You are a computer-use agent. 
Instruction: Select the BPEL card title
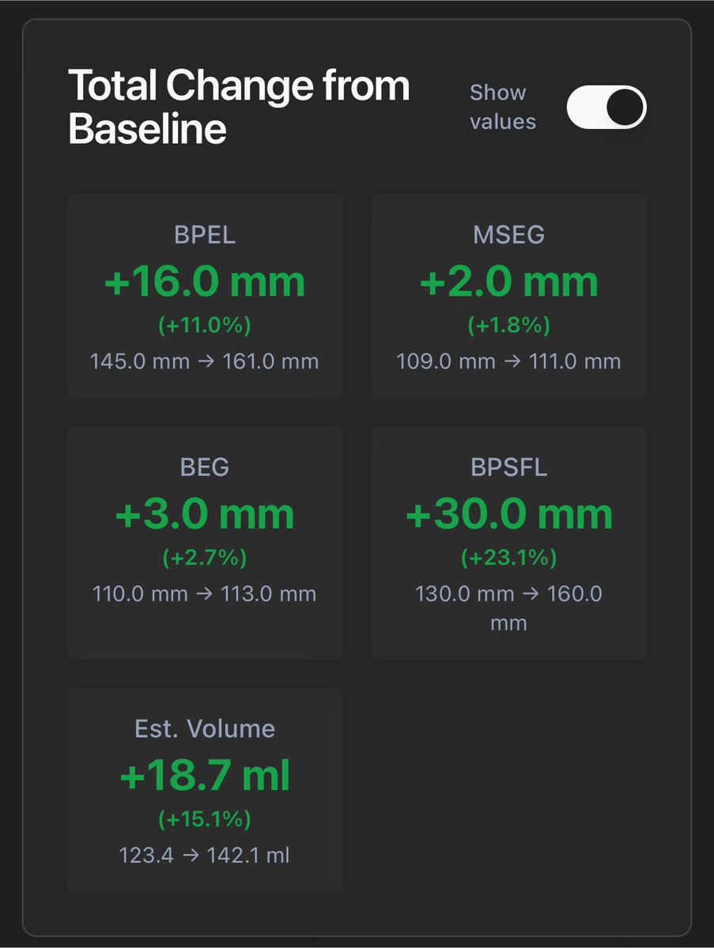pos(205,235)
